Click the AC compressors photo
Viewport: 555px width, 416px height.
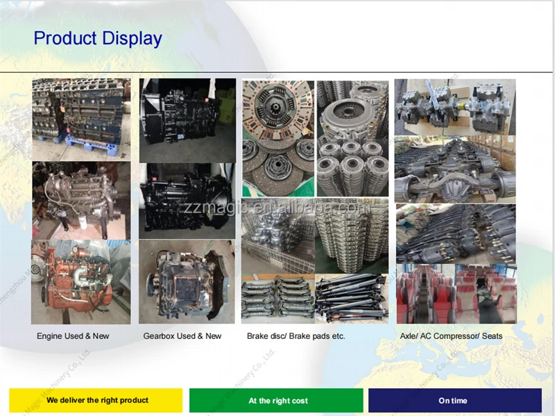click(x=455, y=106)
